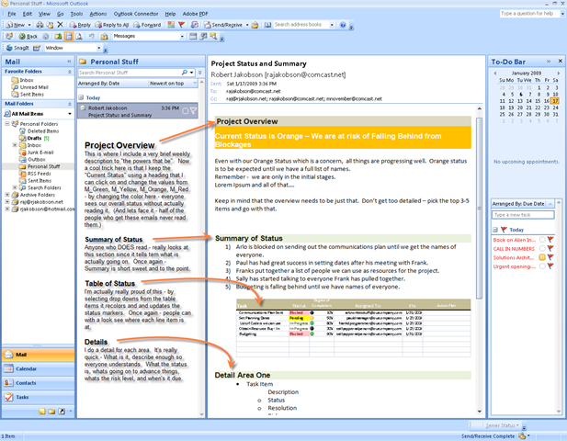Open the Outlook Connector menu
Viewport: 567px width, 441px height.
pyautogui.click(x=136, y=14)
